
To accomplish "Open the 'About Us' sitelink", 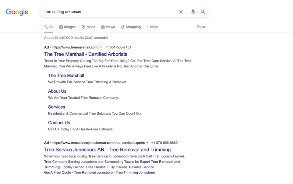I will click(57, 91).
